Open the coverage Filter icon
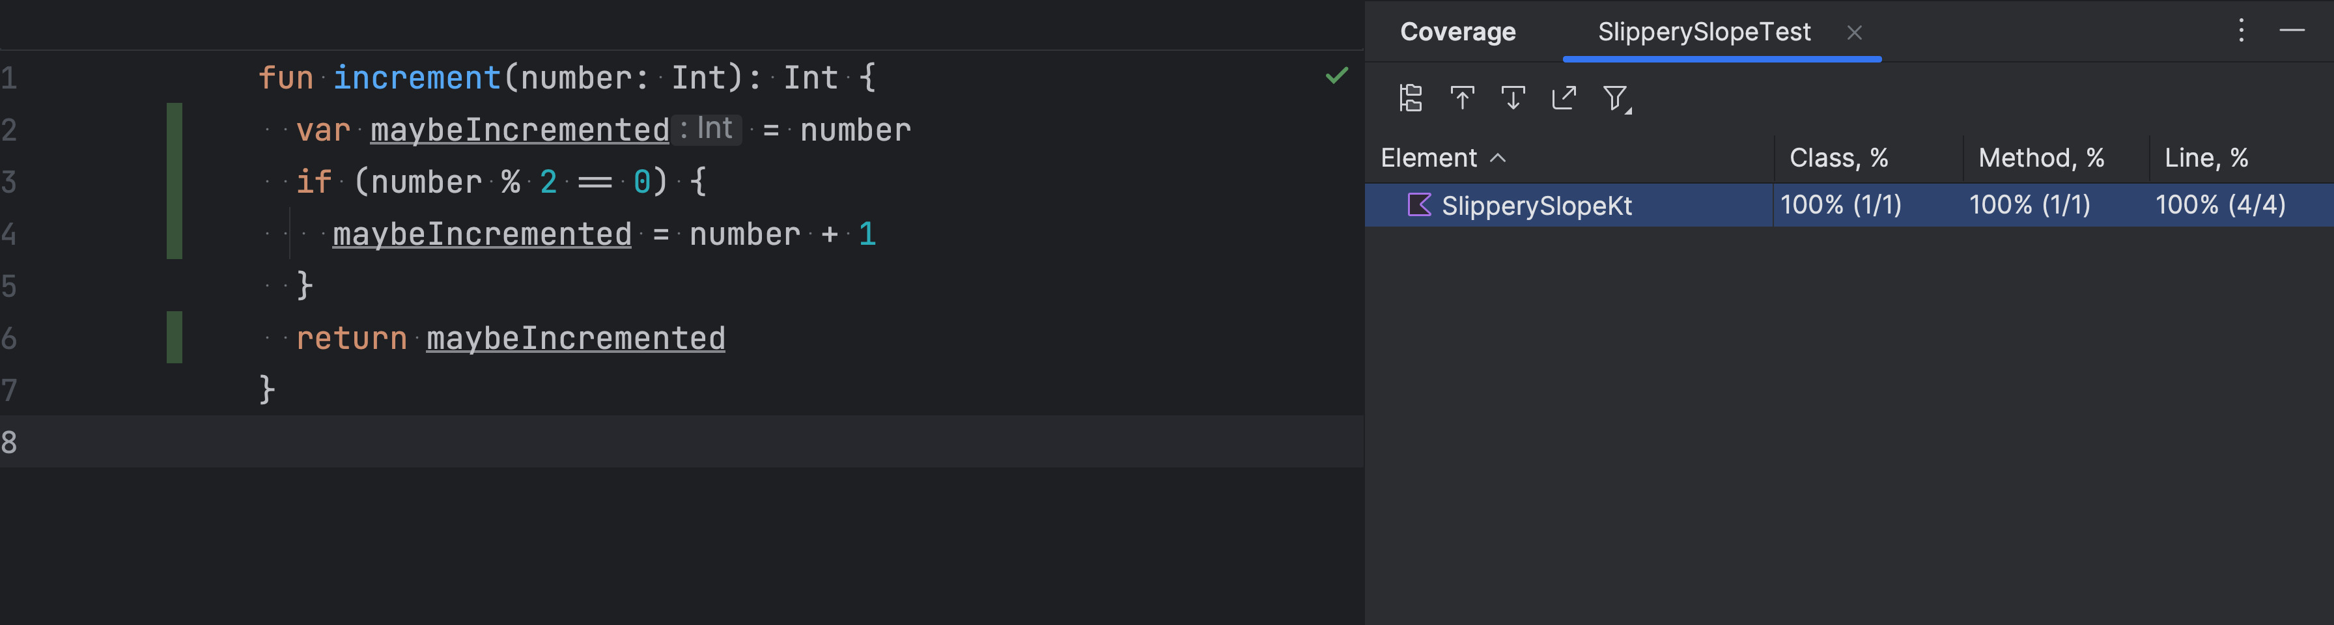Screen dimensions: 2334x625 1614,98
